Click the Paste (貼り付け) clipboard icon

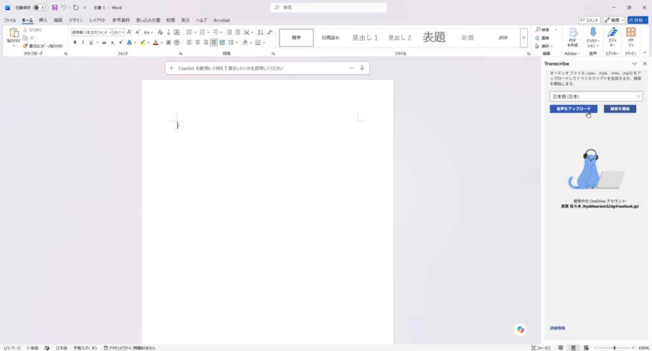14,33
